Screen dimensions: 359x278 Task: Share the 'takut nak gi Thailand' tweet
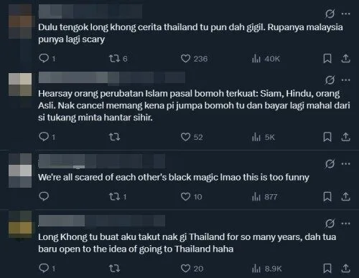pyautogui.click(x=345, y=268)
